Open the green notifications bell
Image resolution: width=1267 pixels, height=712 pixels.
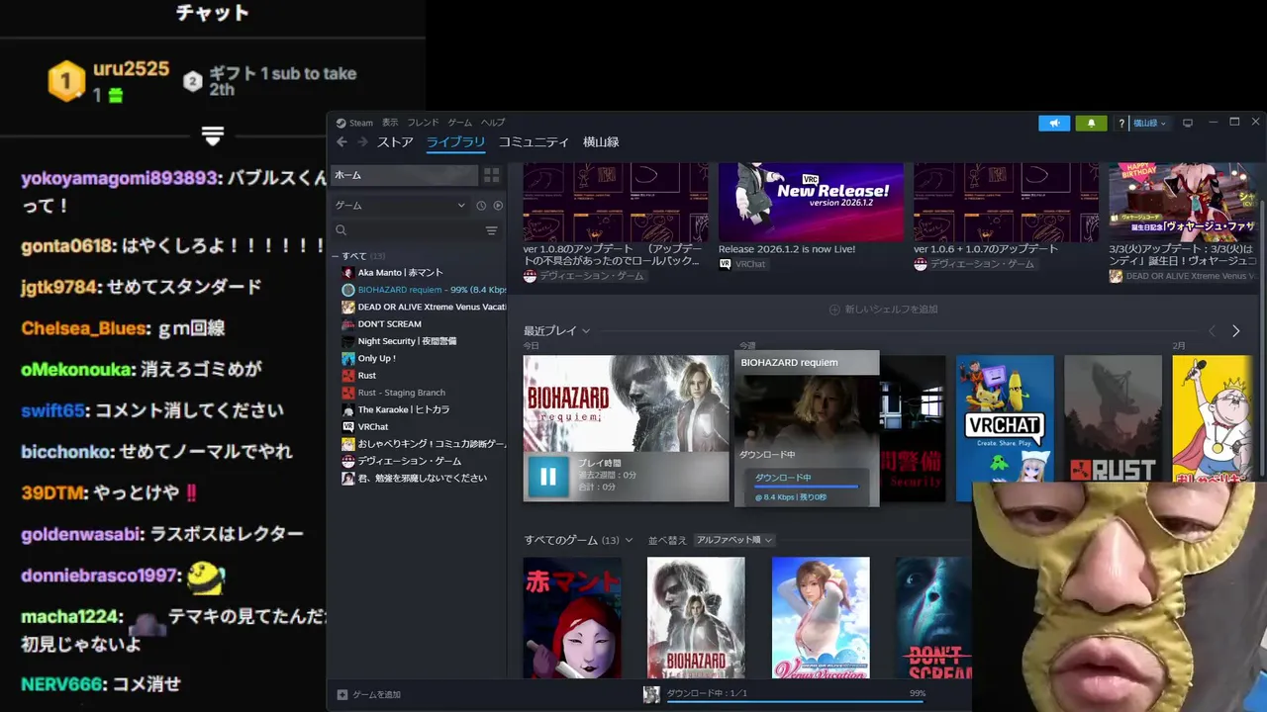coord(1091,123)
